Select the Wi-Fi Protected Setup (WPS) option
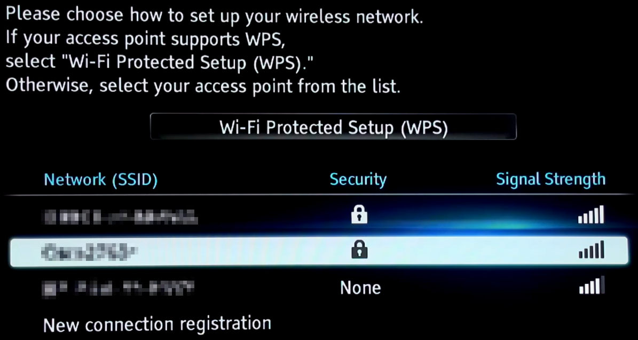Image resolution: width=638 pixels, height=340 pixels. click(332, 127)
